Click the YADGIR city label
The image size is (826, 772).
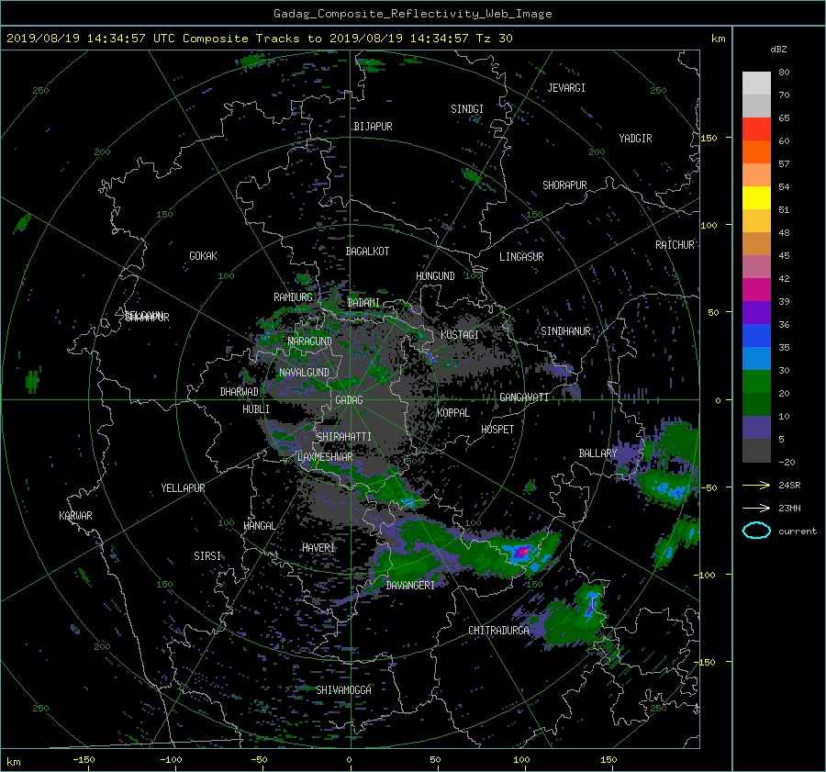click(x=635, y=139)
